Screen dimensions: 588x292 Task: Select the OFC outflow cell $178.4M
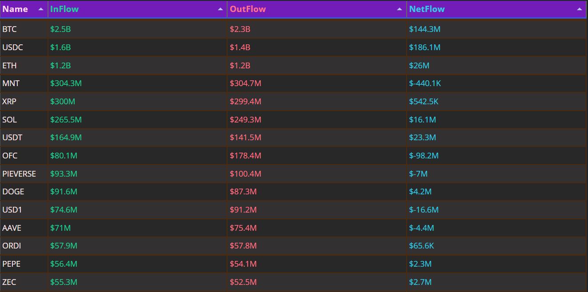point(245,156)
